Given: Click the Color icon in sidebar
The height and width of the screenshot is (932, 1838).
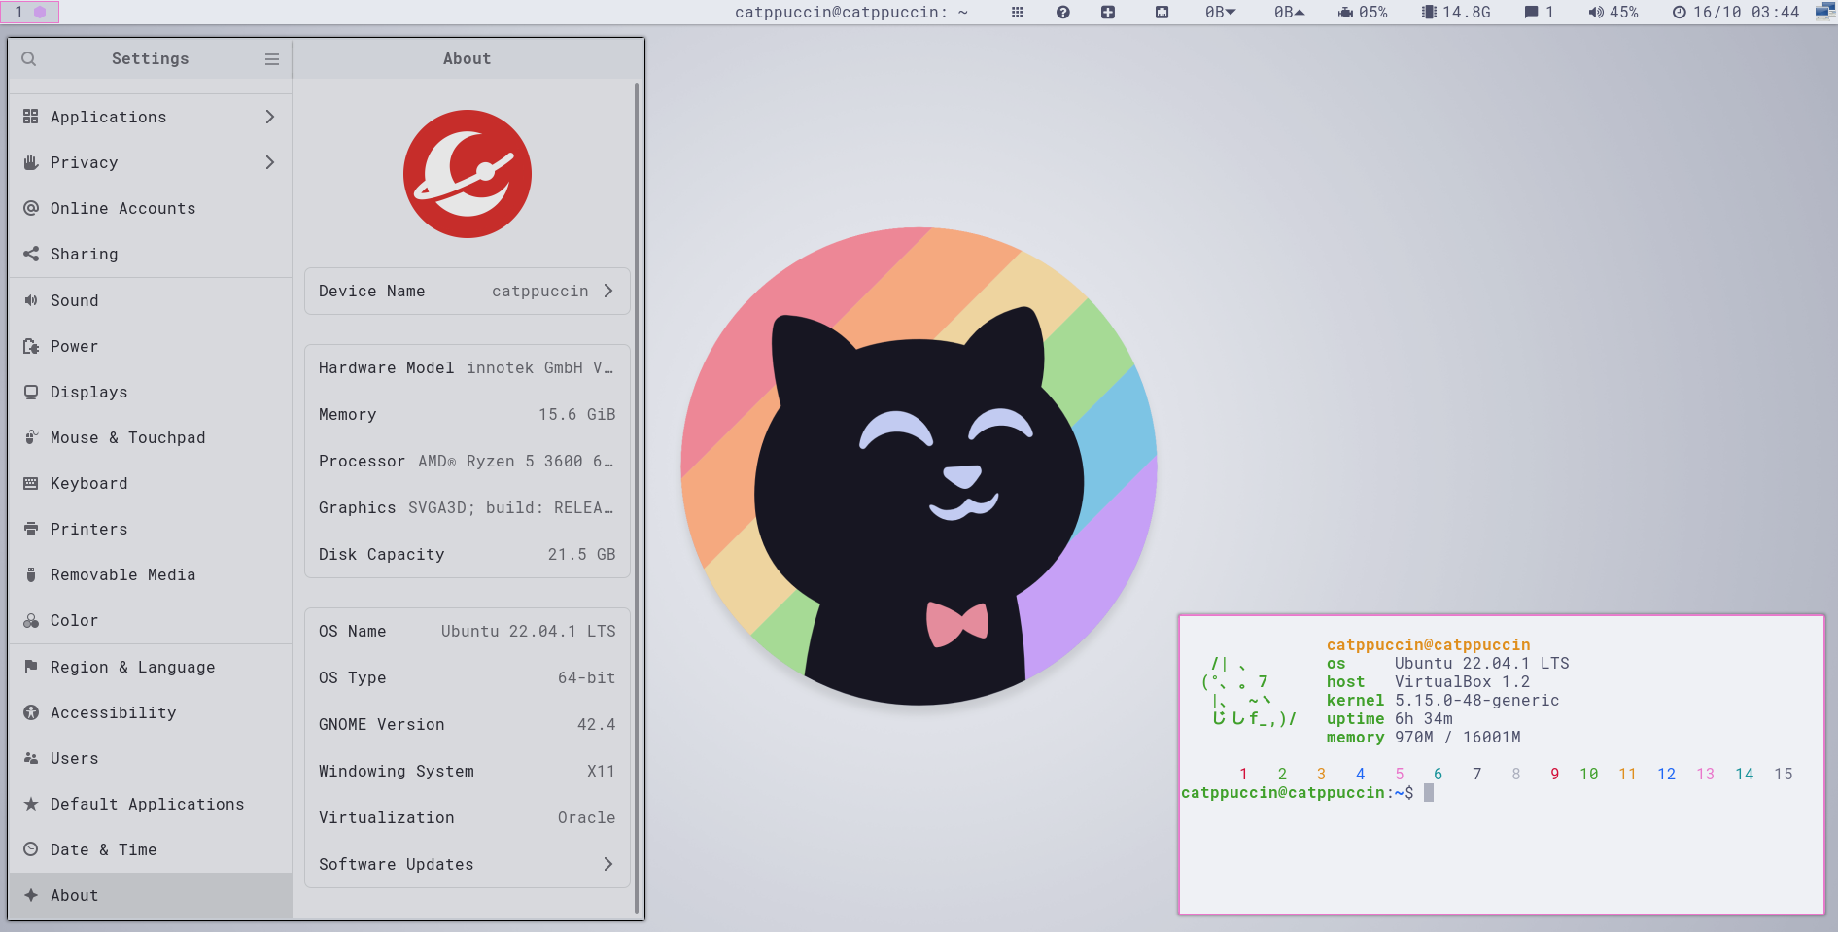Looking at the screenshot, I should [31, 620].
